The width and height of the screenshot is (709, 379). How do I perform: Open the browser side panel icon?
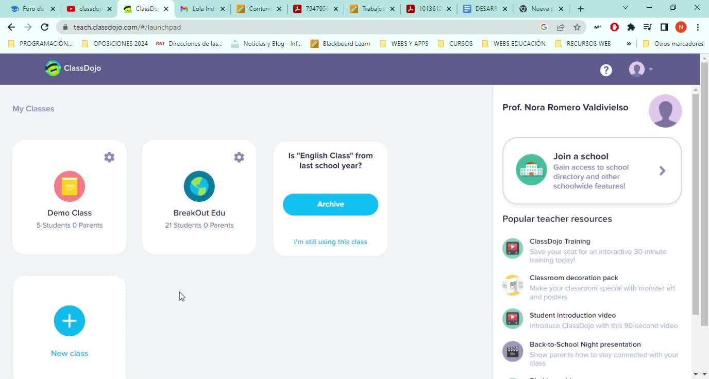click(664, 27)
